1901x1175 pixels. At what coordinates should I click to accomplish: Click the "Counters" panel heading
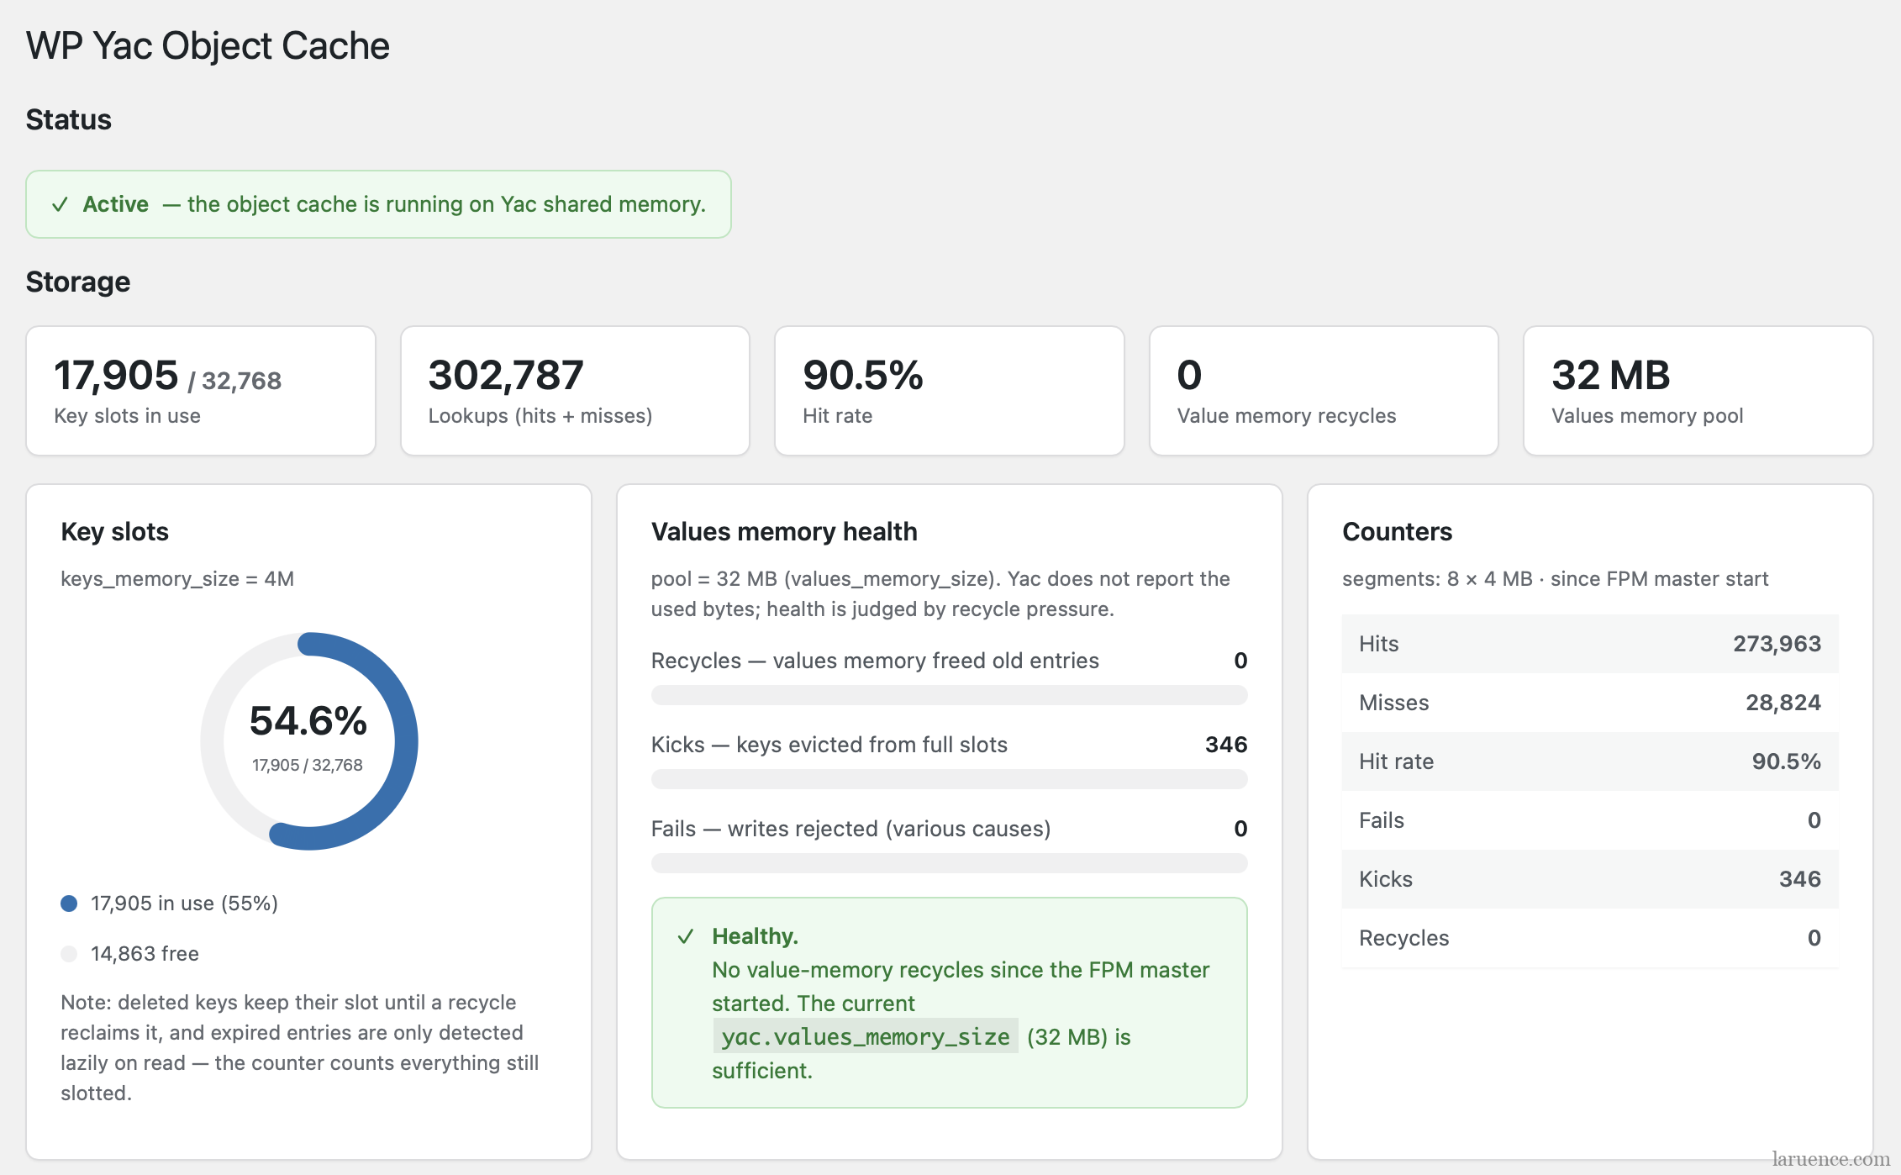[1397, 532]
